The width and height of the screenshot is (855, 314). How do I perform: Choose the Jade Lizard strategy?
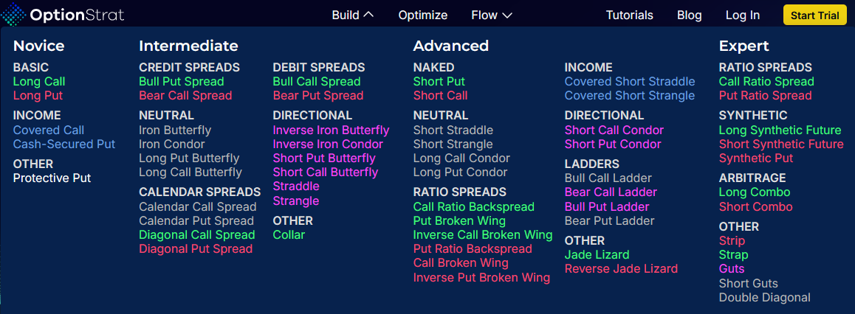597,255
